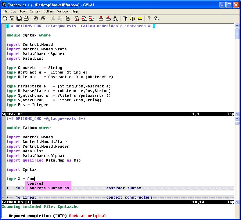Open Help using the question mark icon
Viewport: 241px width, 220px height.
tap(149, 19)
